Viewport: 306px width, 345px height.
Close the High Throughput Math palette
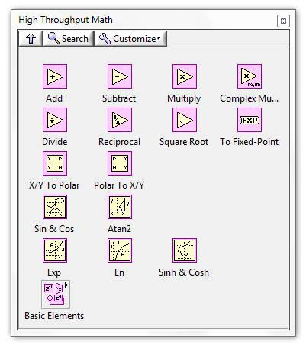pos(283,21)
